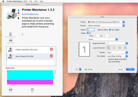The height and width of the screenshot is (97, 138).
Task: Select the Xerox Phaser printer icon
Action: (x=10, y=56)
